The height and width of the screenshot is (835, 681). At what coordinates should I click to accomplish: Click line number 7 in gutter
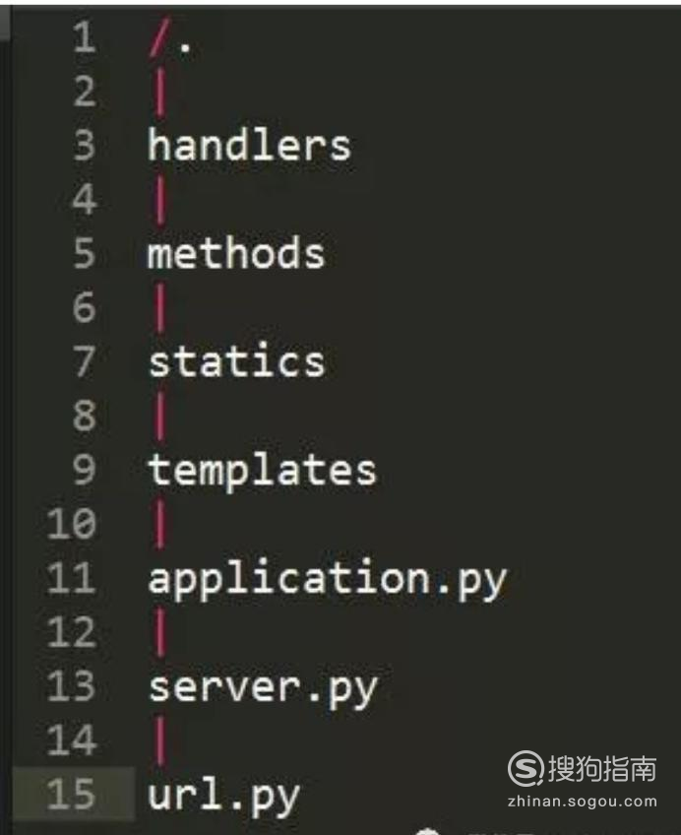(x=85, y=361)
